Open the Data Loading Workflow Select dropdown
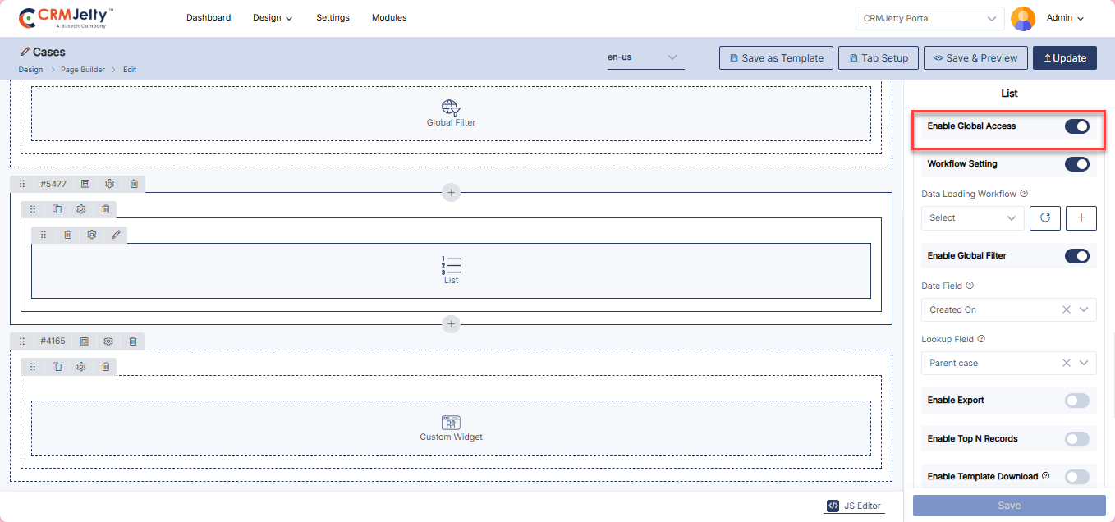This screenshot has width=1115, height=522. 972,217
